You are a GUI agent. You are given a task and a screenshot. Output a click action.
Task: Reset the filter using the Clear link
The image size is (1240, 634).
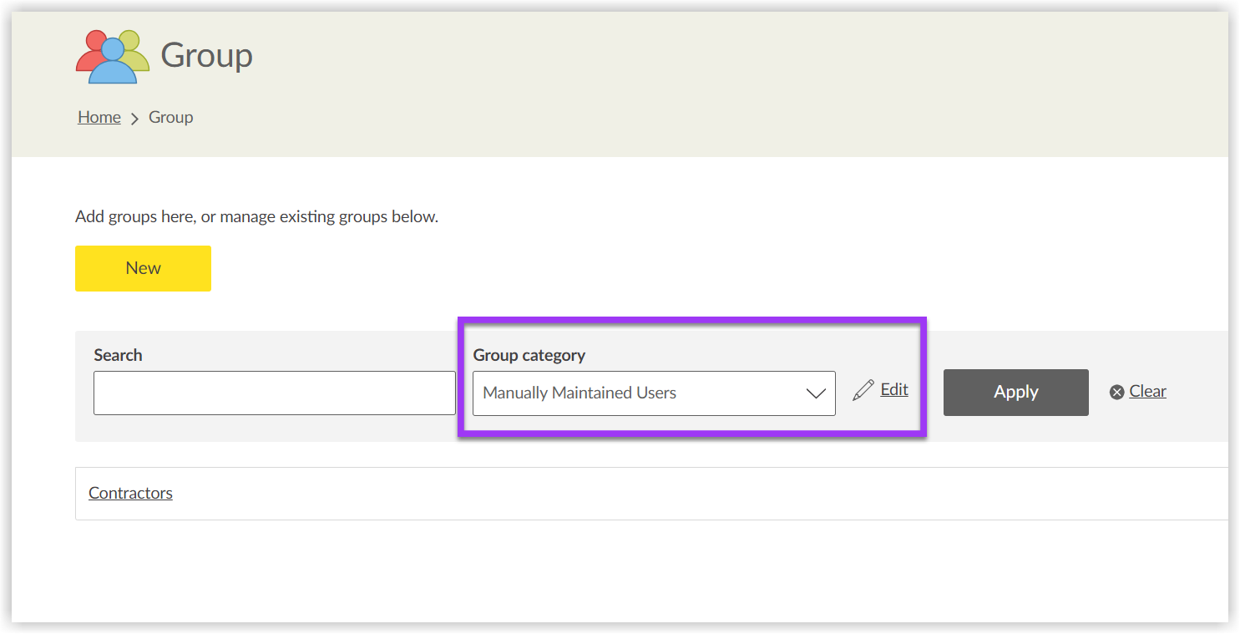[1147, 391]
